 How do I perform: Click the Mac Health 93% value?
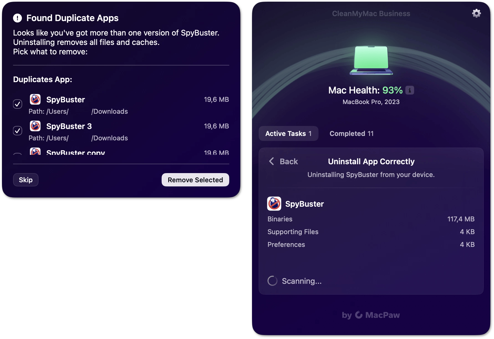point(393,90)
